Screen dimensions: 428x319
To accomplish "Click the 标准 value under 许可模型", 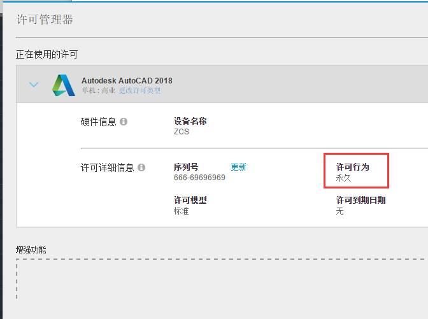I will (x=182, y=211).
